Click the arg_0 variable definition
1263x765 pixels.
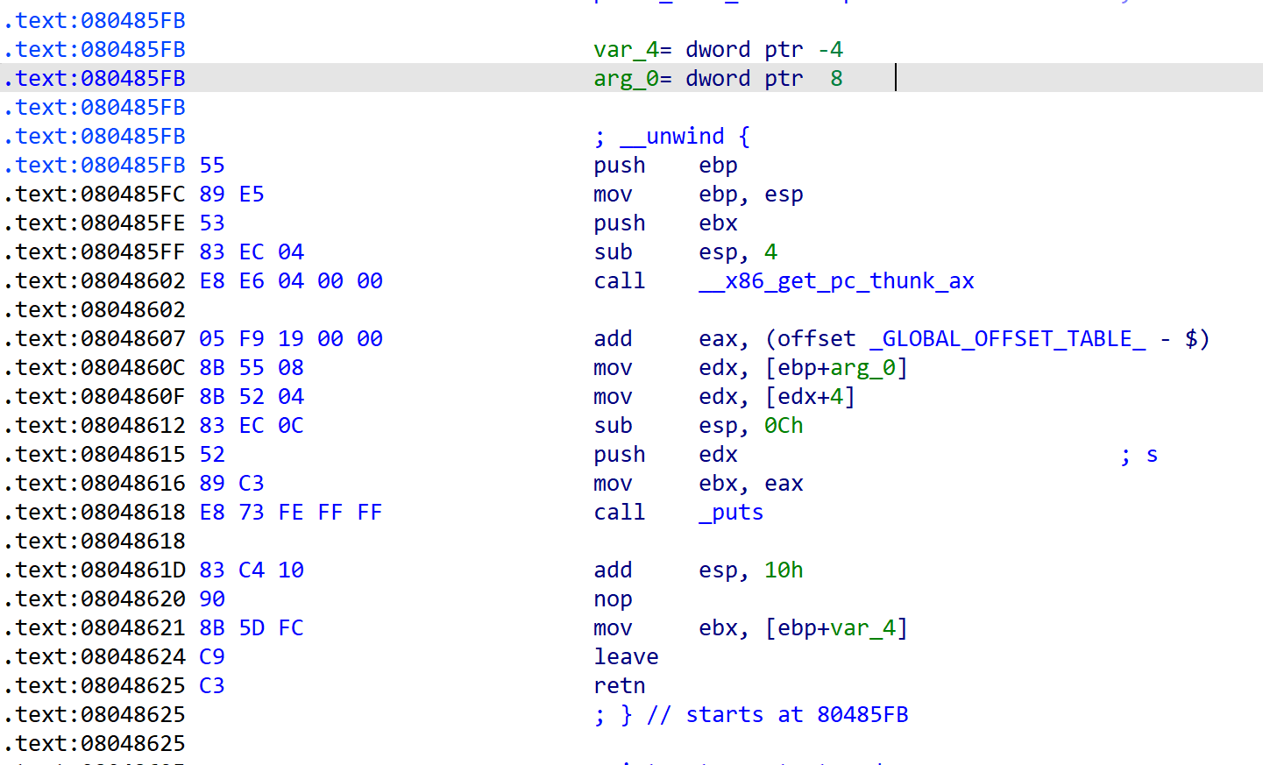(718, 78)
